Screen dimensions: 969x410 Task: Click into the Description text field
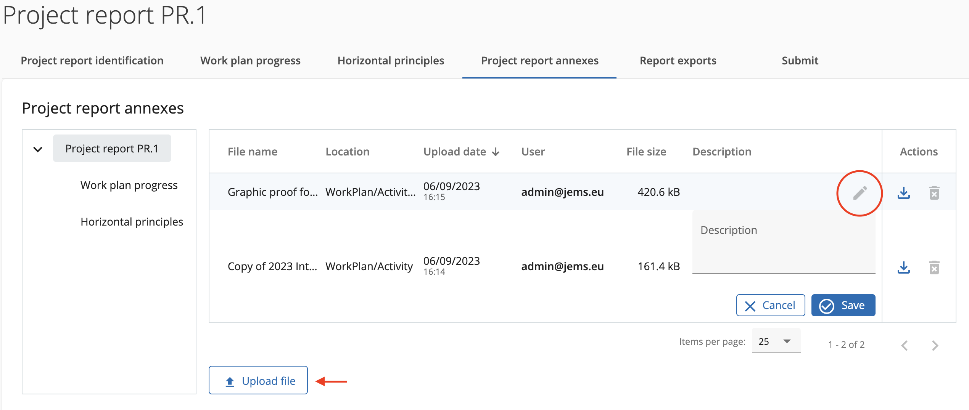click(783, 244)
